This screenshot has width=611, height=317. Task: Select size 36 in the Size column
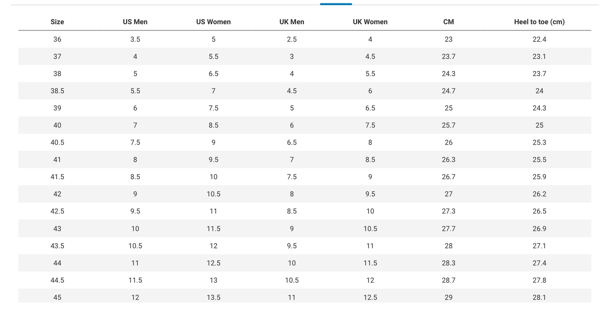click(x=57, y=39)
